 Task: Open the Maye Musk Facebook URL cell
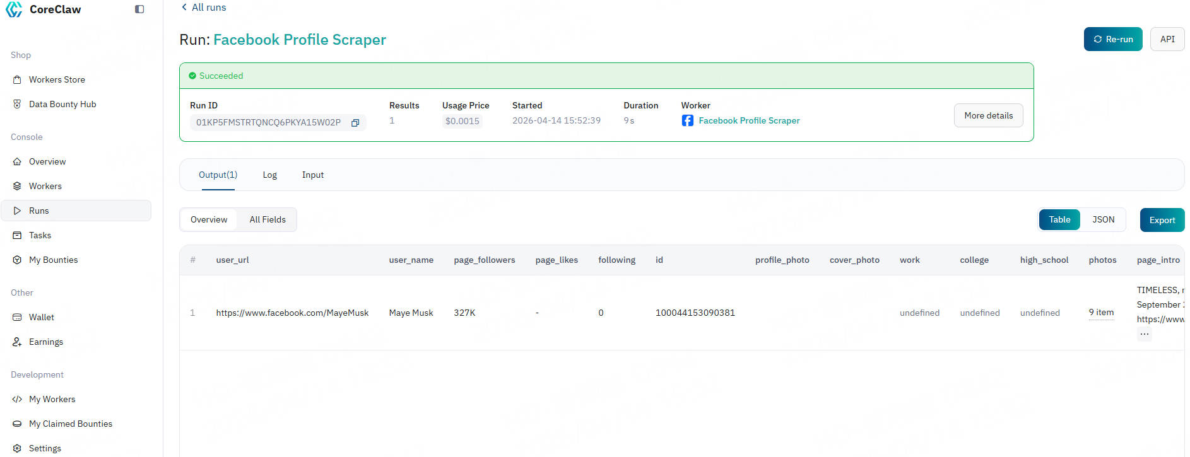(x=292, y=313)
